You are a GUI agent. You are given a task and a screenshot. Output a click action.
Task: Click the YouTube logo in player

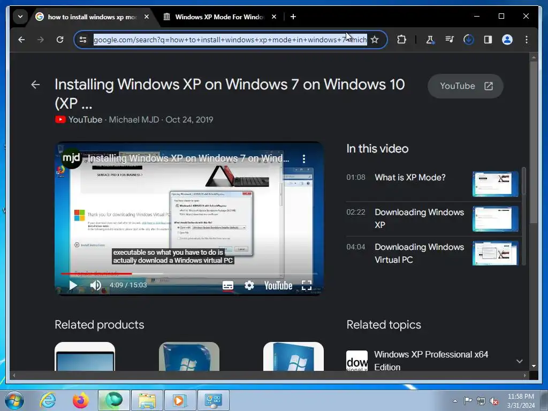click(278, 286)
